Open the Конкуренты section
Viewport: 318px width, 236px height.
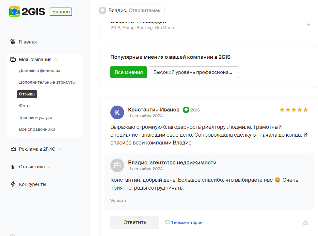(32, 184)
